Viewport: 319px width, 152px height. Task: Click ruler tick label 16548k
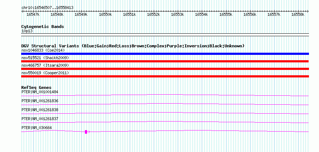coord(57,14)
